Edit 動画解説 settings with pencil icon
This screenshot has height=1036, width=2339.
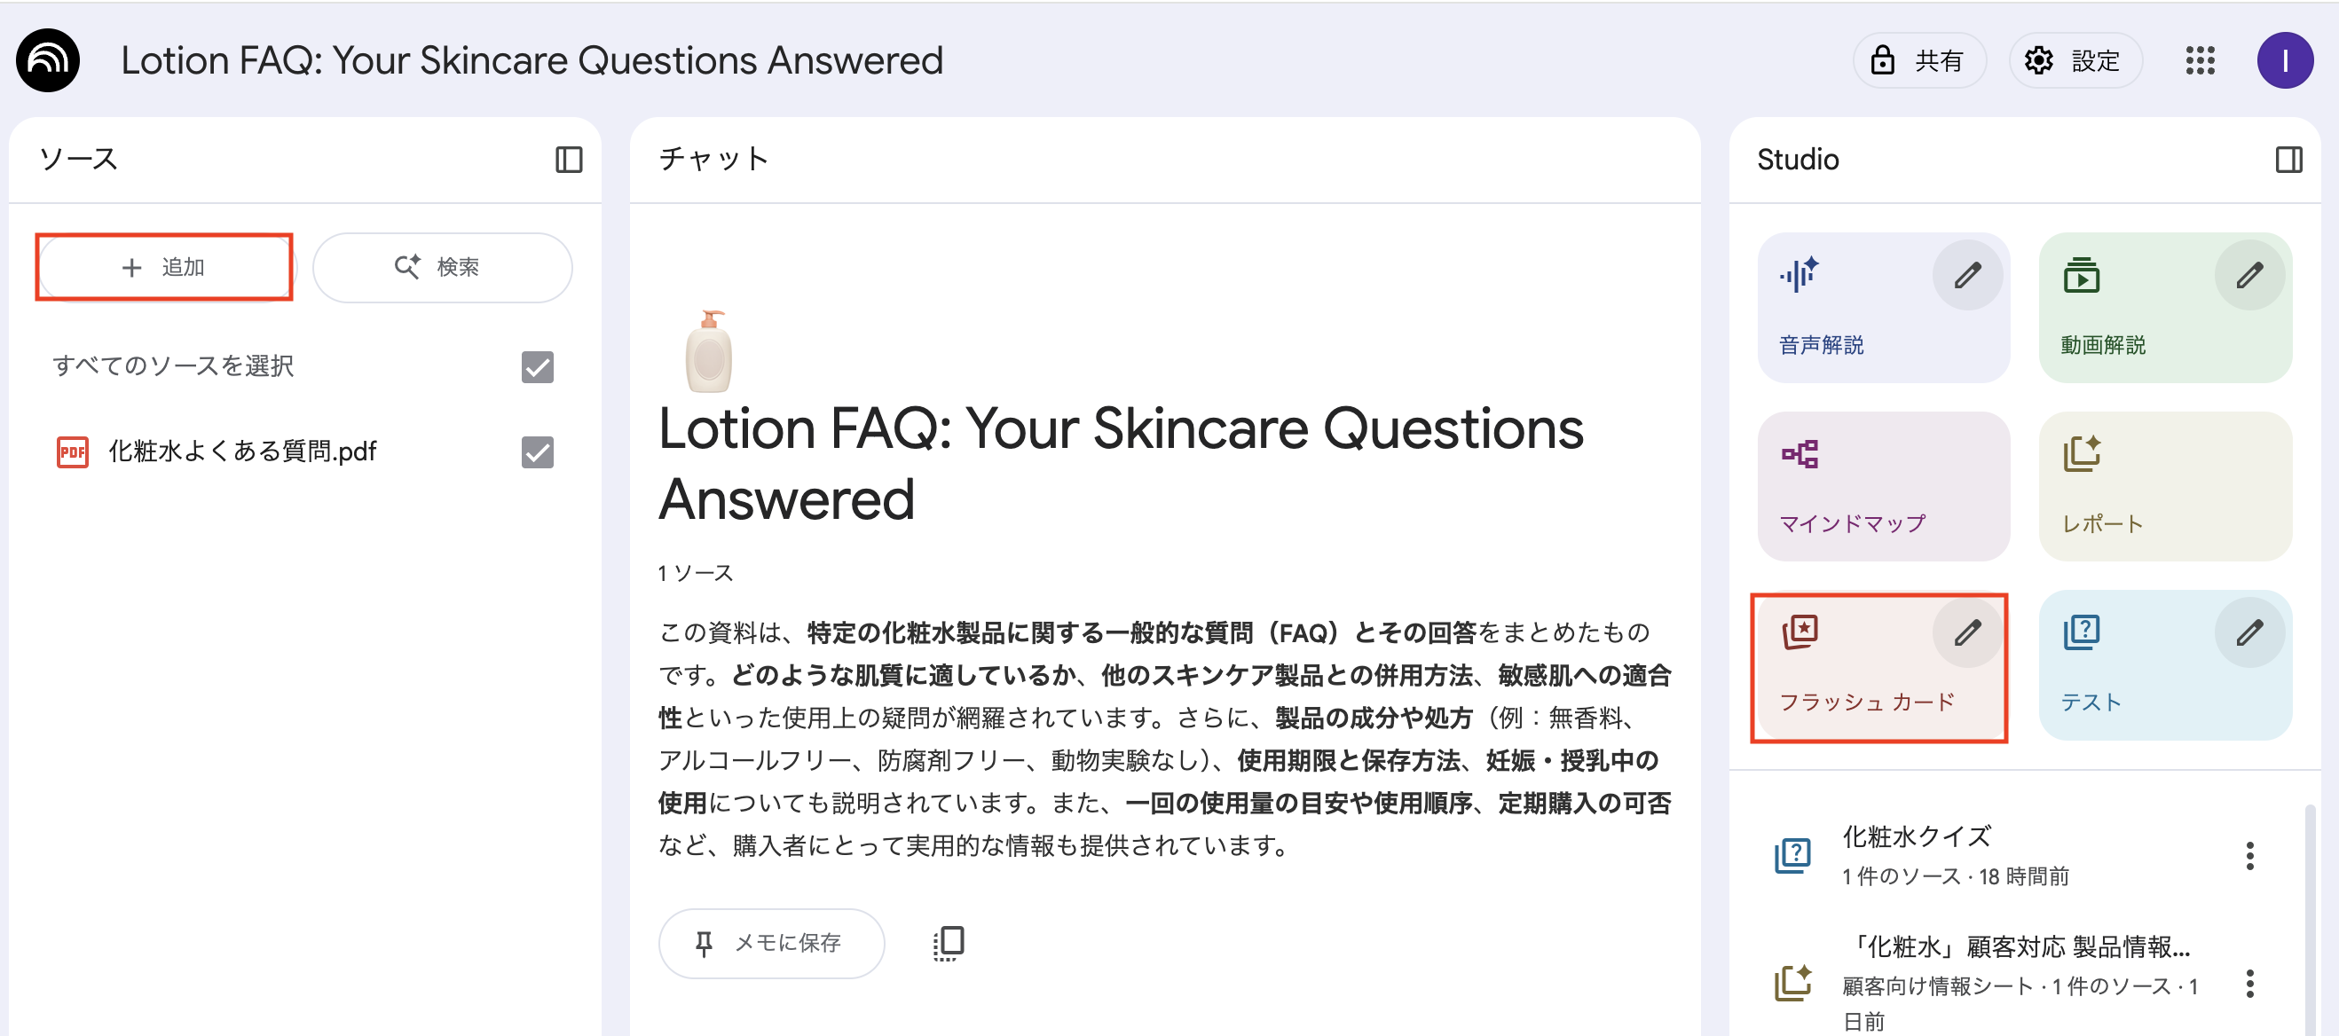pyautogui.click(x=2248, y=275)
